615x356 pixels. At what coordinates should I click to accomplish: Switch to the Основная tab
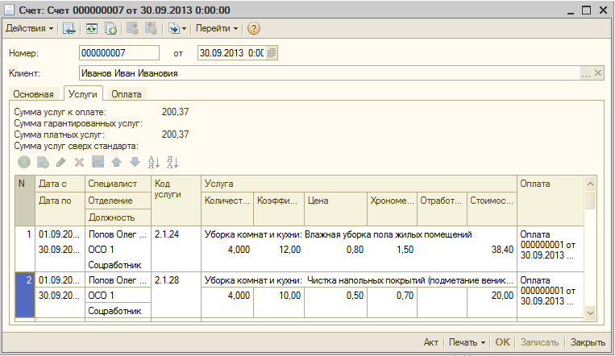point(33,93)
